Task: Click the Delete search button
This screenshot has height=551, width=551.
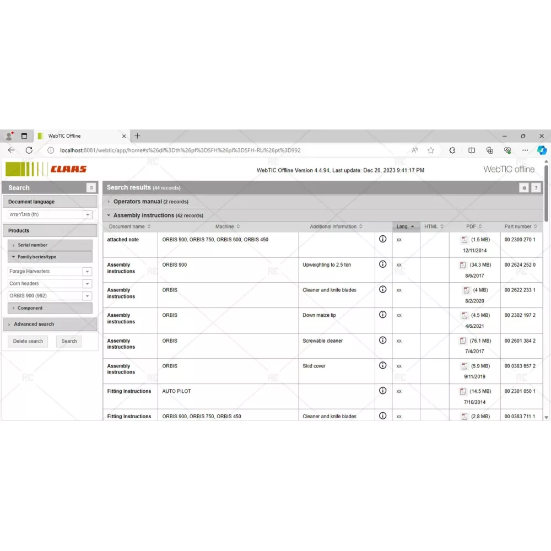Action: click(28, 341)
